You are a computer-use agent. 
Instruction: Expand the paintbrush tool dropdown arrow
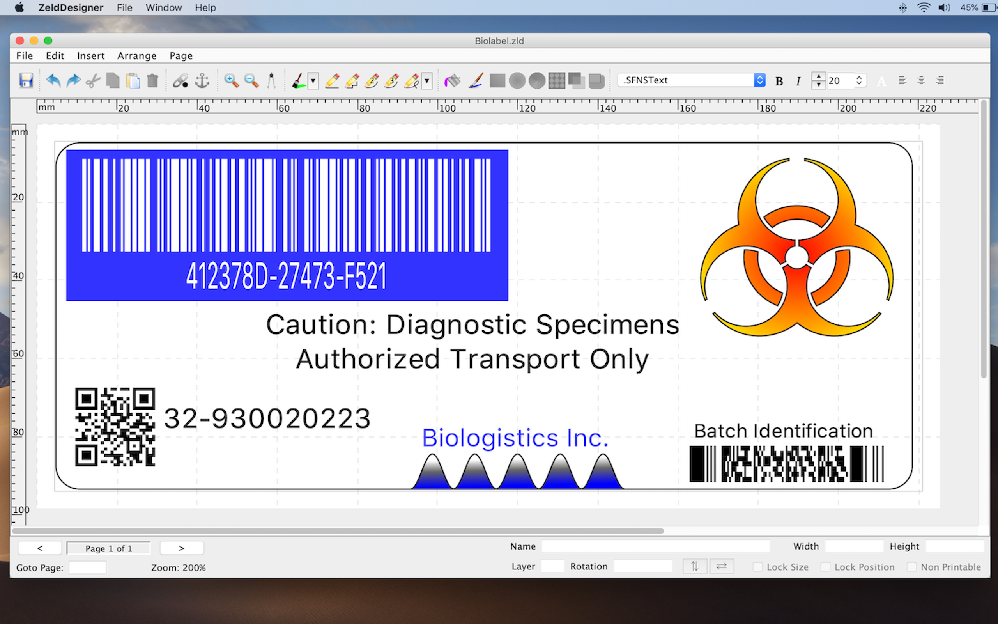tap(313, 80)
